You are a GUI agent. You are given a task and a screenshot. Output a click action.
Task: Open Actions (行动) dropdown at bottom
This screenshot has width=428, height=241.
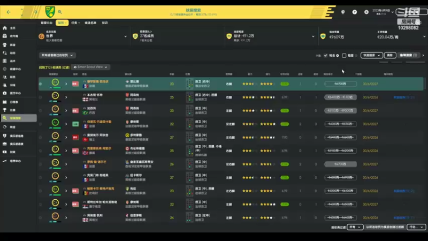tap(416, 227)
